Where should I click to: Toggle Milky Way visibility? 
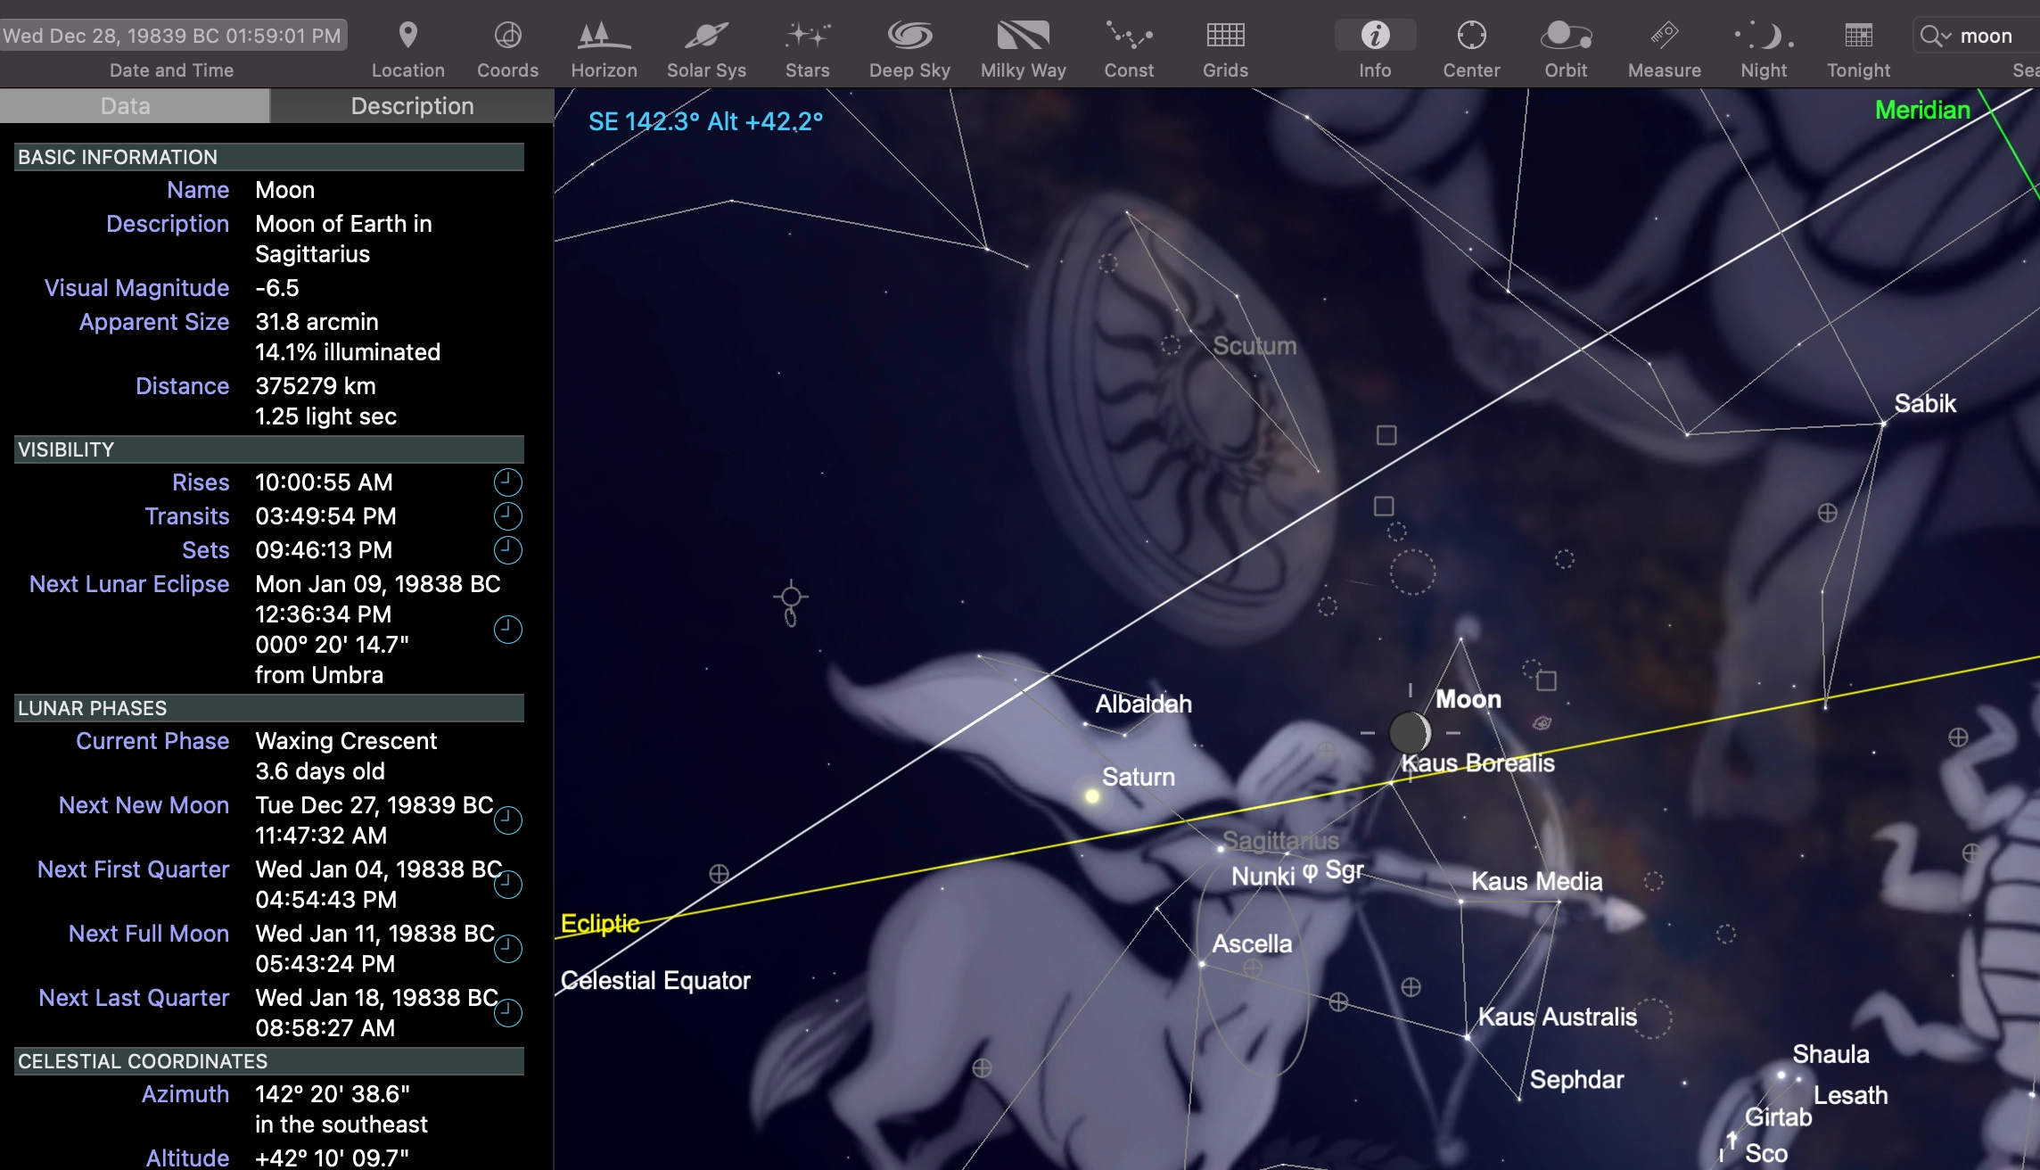[x=1023, y=37]
